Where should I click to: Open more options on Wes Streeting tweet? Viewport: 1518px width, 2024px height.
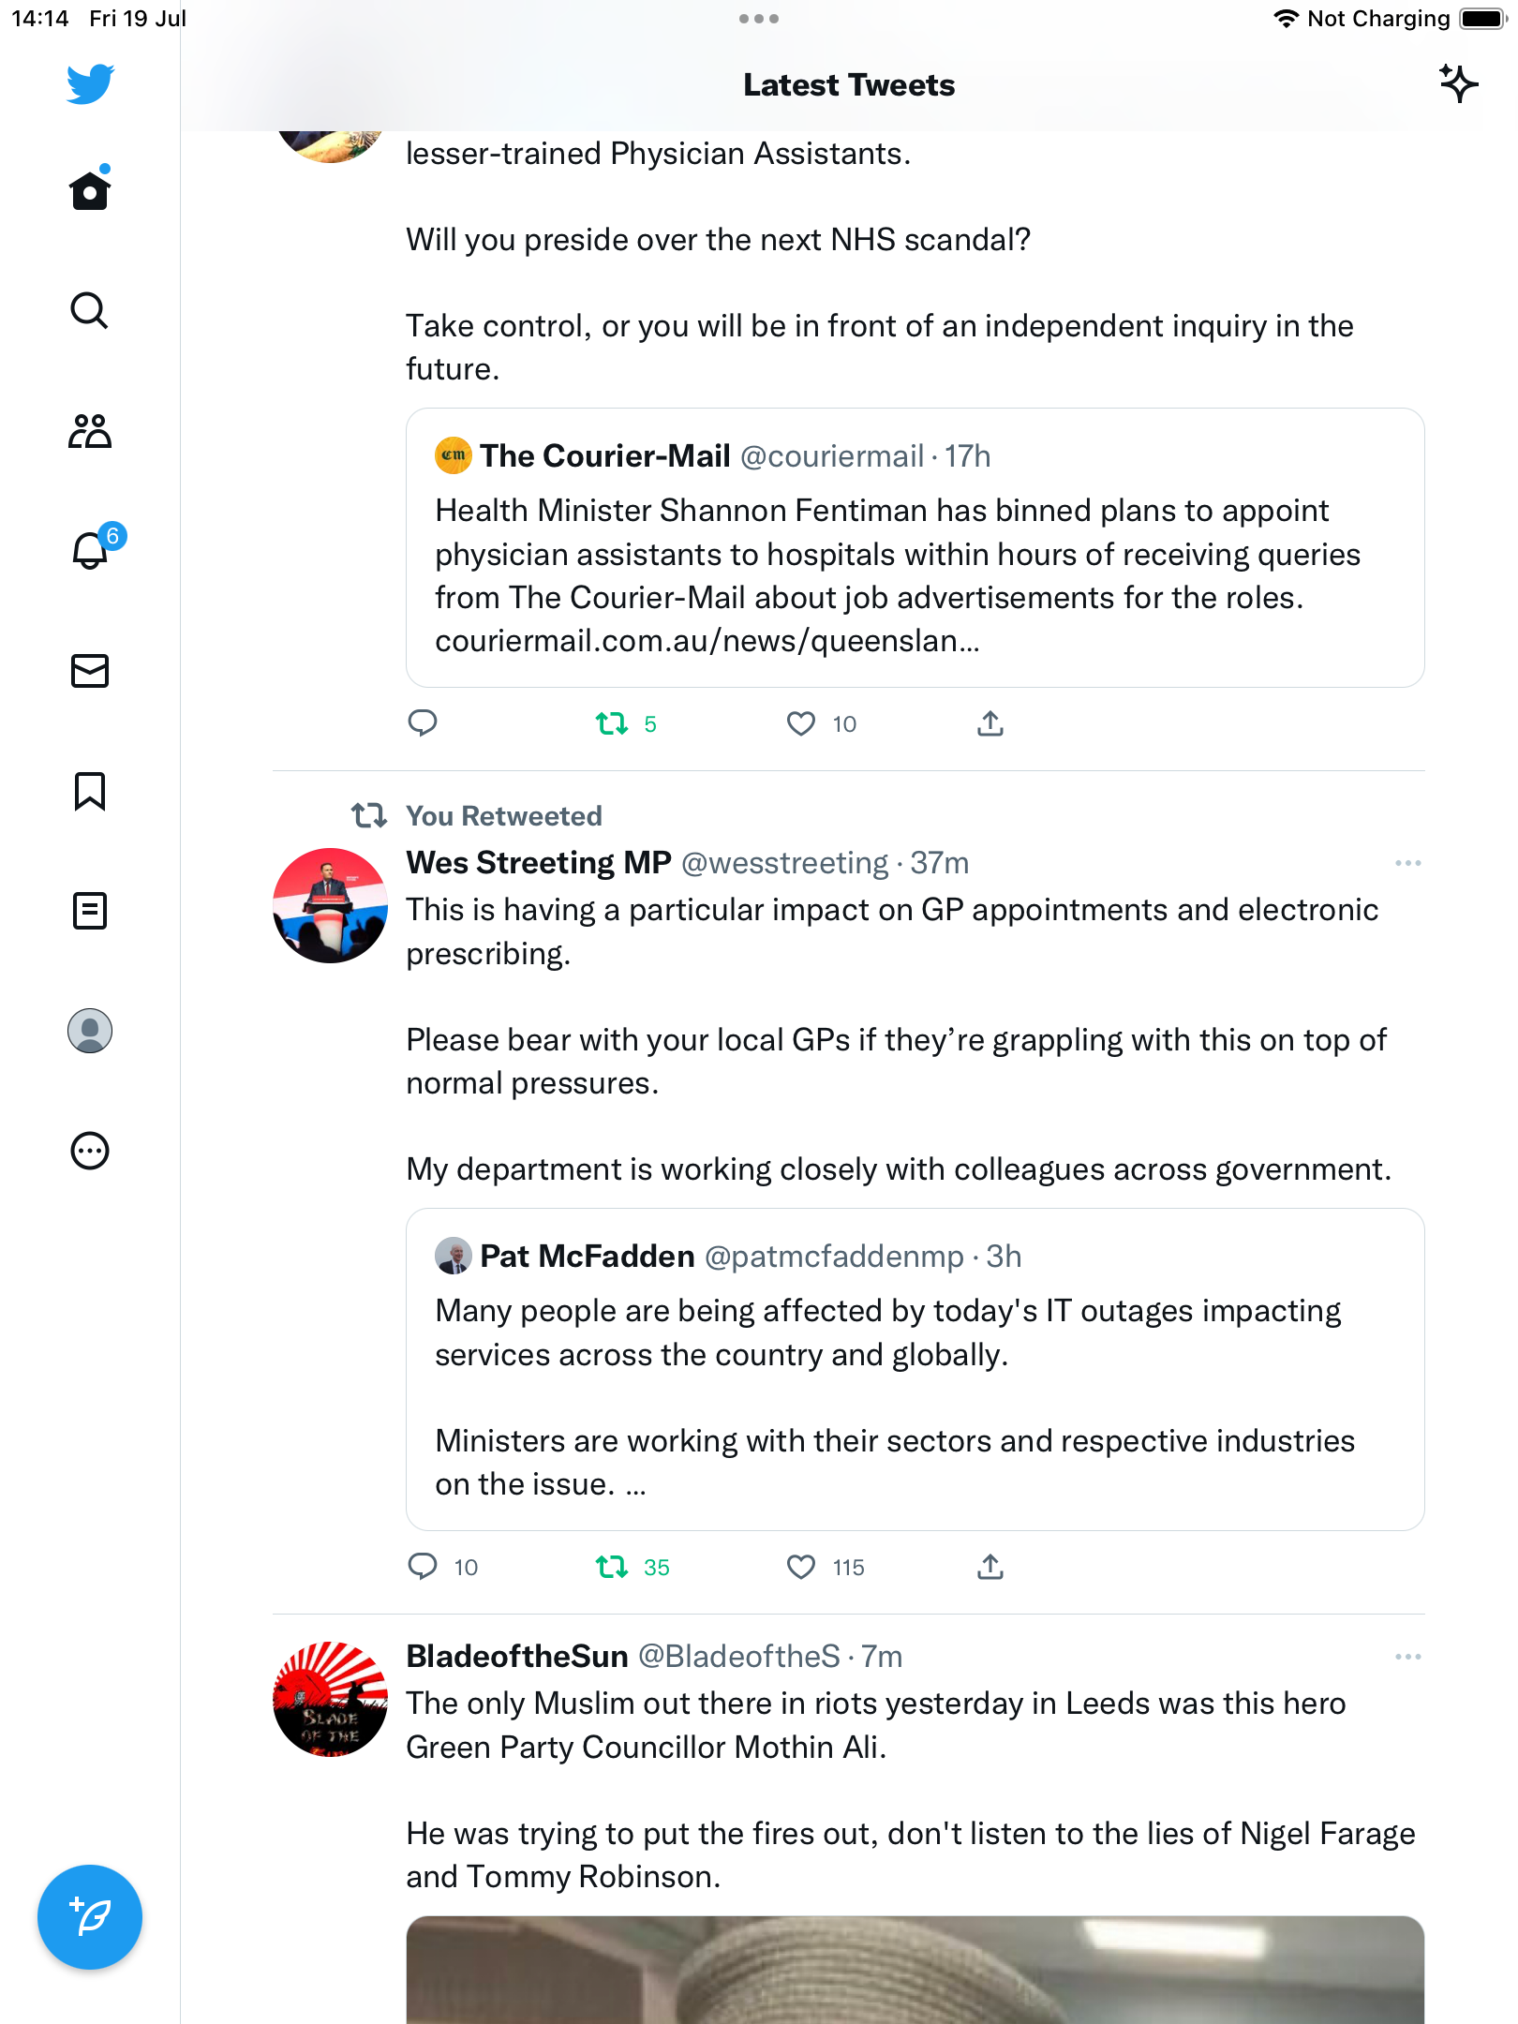[x=1407, y=863]
